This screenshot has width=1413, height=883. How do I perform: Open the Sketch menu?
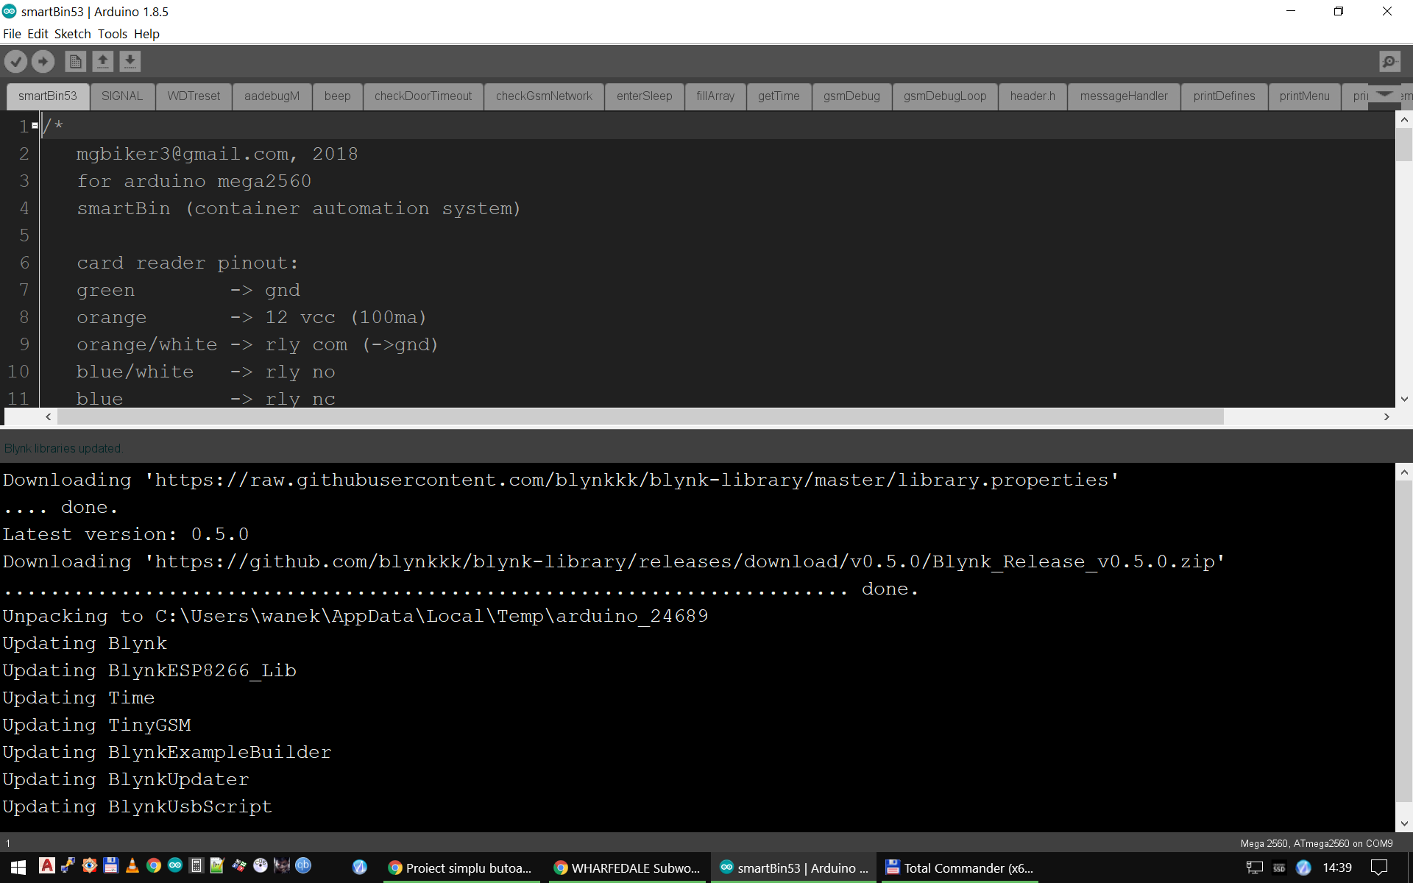point(72,34)
